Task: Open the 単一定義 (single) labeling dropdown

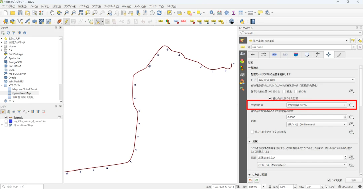Action: click(298, 41)
